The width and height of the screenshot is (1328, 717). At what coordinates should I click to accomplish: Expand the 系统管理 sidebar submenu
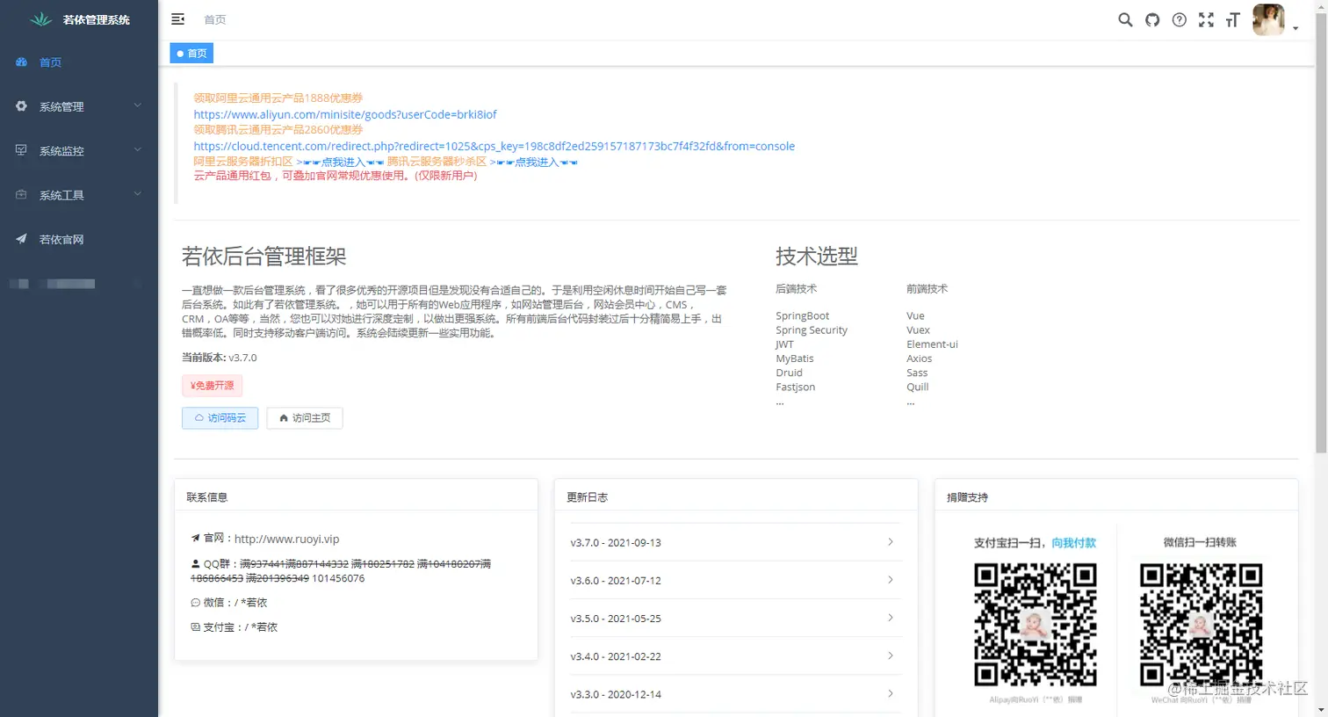pos(79,106)
